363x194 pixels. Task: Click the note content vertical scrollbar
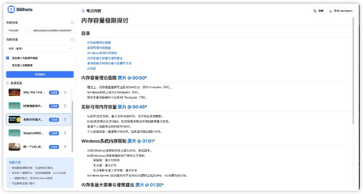(353, 71)
